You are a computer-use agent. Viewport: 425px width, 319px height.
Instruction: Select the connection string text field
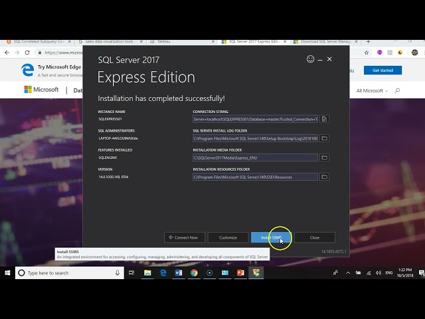point(255,119)
